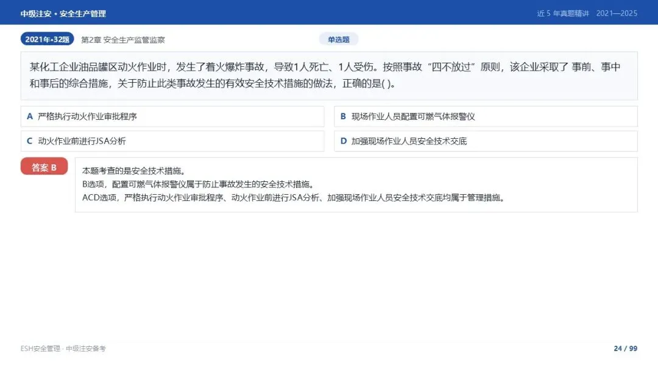This screenshot has height=370, width=658.
Task: Select option D 加强现场作业人员安全技术交底
Action: (x=486, y=141)
